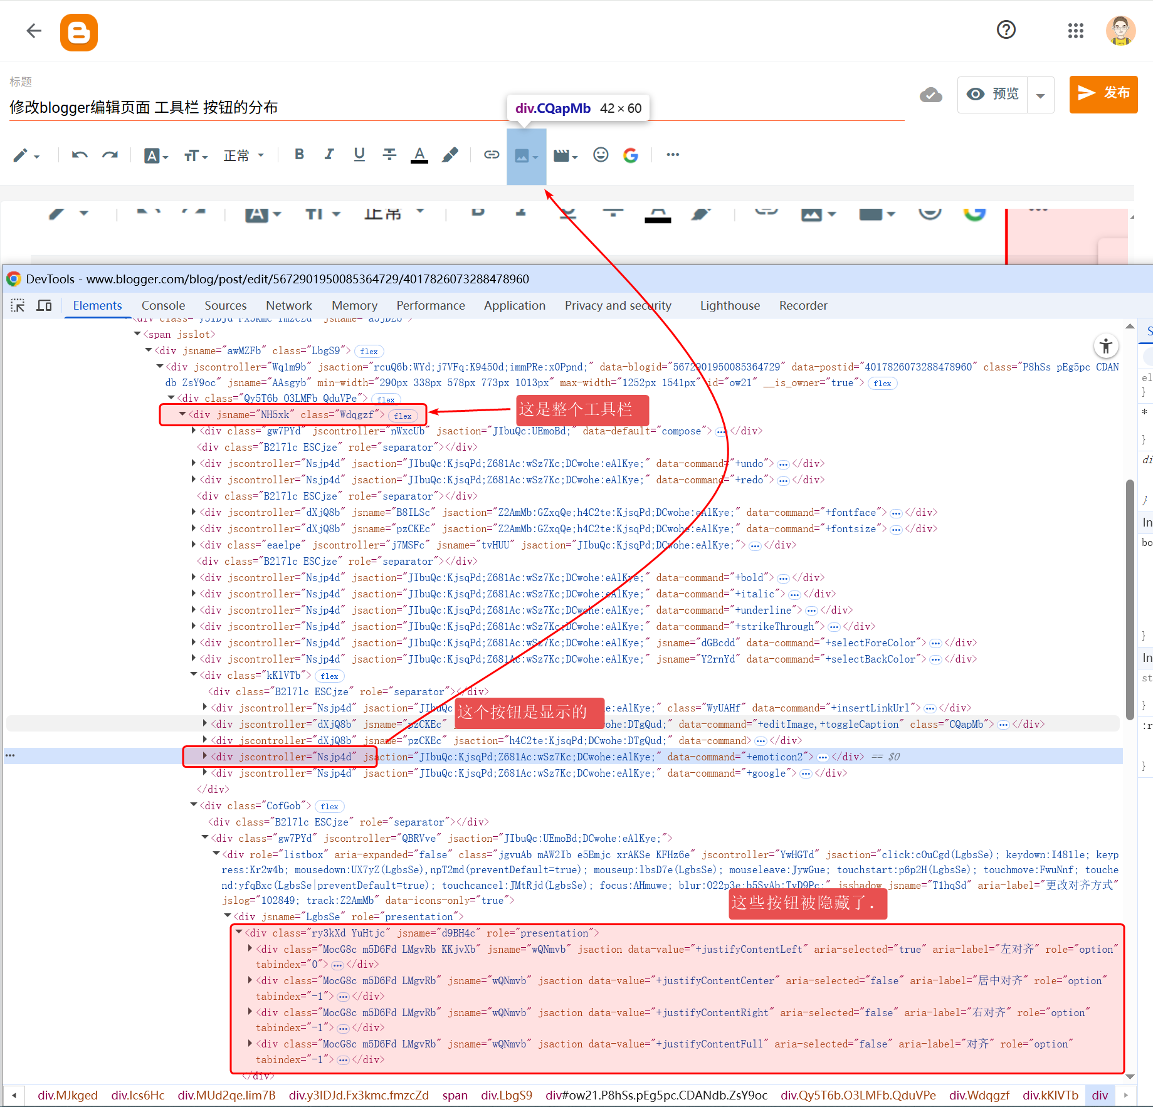Toggle the device toolbar in DevTools
This screenshot has height=1107, width=1153.
click(44, 306)
